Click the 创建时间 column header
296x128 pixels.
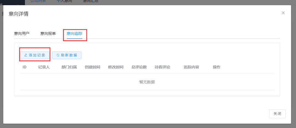(92, 67)
